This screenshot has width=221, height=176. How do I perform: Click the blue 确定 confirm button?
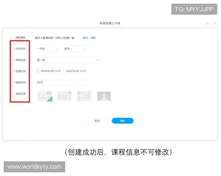coord(123,121)
